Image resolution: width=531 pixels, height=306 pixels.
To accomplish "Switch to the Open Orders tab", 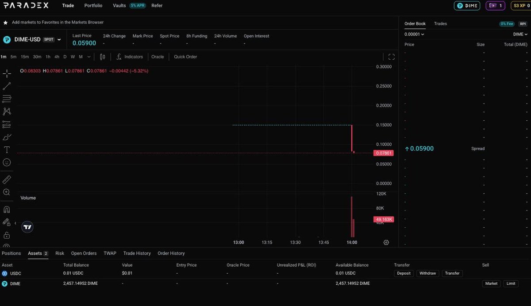I will (x=84, y=253).
